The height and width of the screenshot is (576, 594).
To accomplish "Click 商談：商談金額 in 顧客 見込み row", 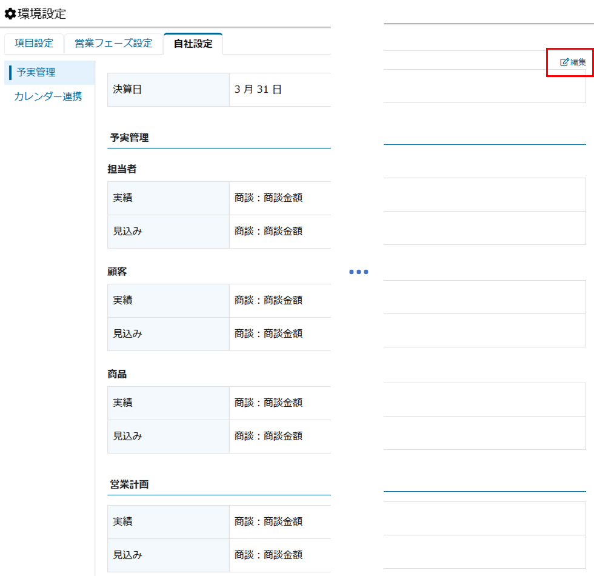I will click(269, 333).
